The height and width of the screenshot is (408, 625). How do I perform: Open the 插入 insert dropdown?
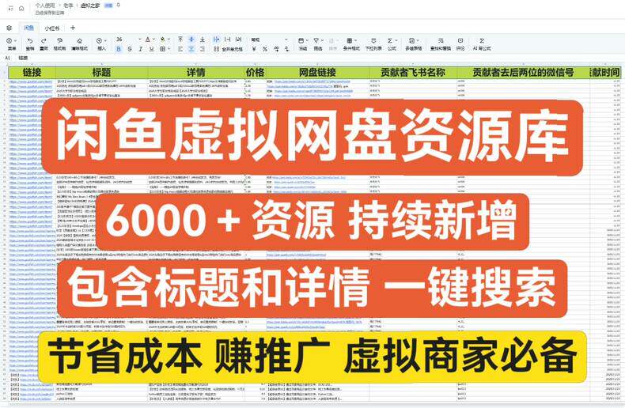[101, 43]
